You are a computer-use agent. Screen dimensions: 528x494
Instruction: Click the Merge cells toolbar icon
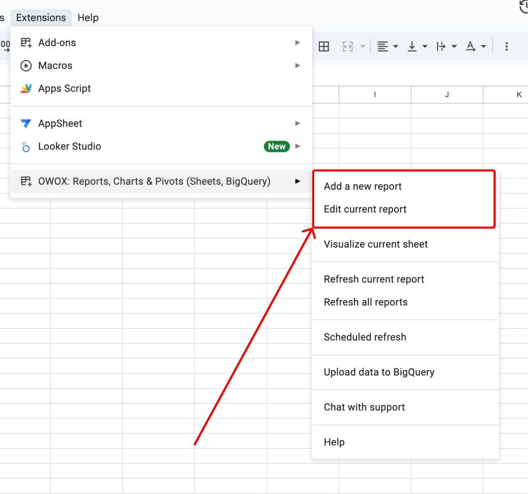coord(348,47)
